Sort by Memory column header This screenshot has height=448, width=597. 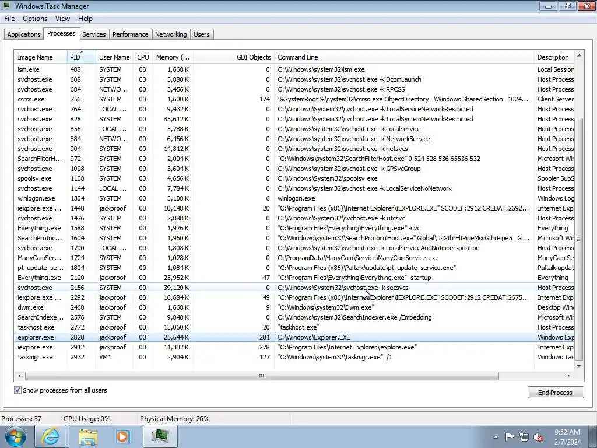pyautogui.click(x=173, y=57)
